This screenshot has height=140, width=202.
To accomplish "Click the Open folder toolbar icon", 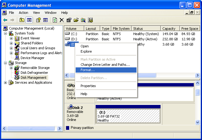I will coord(76,20).
